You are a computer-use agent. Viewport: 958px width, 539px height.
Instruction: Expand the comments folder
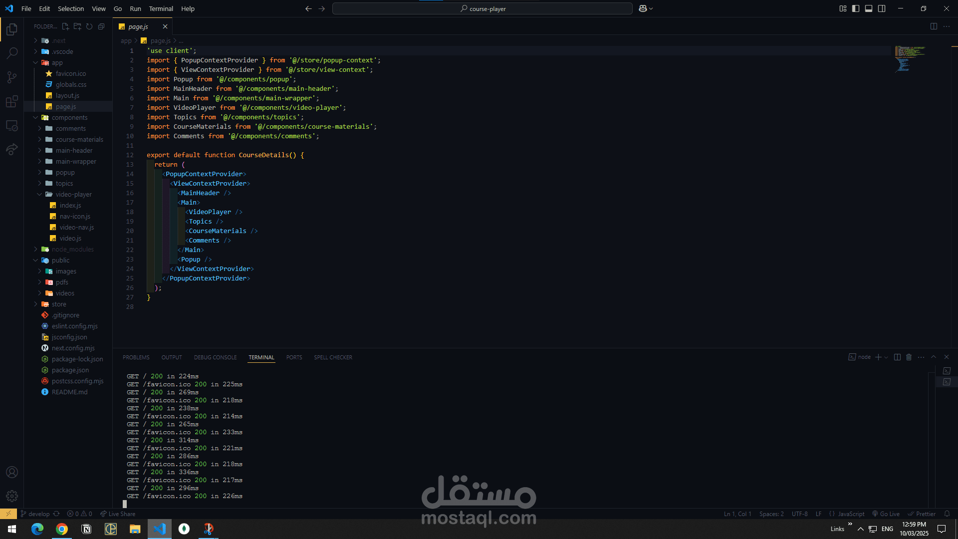tap(70, 129)
